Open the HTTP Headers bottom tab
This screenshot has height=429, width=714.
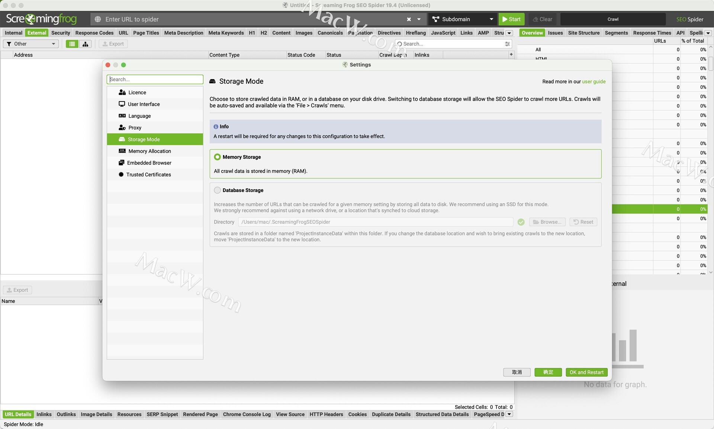pos(326,414)
